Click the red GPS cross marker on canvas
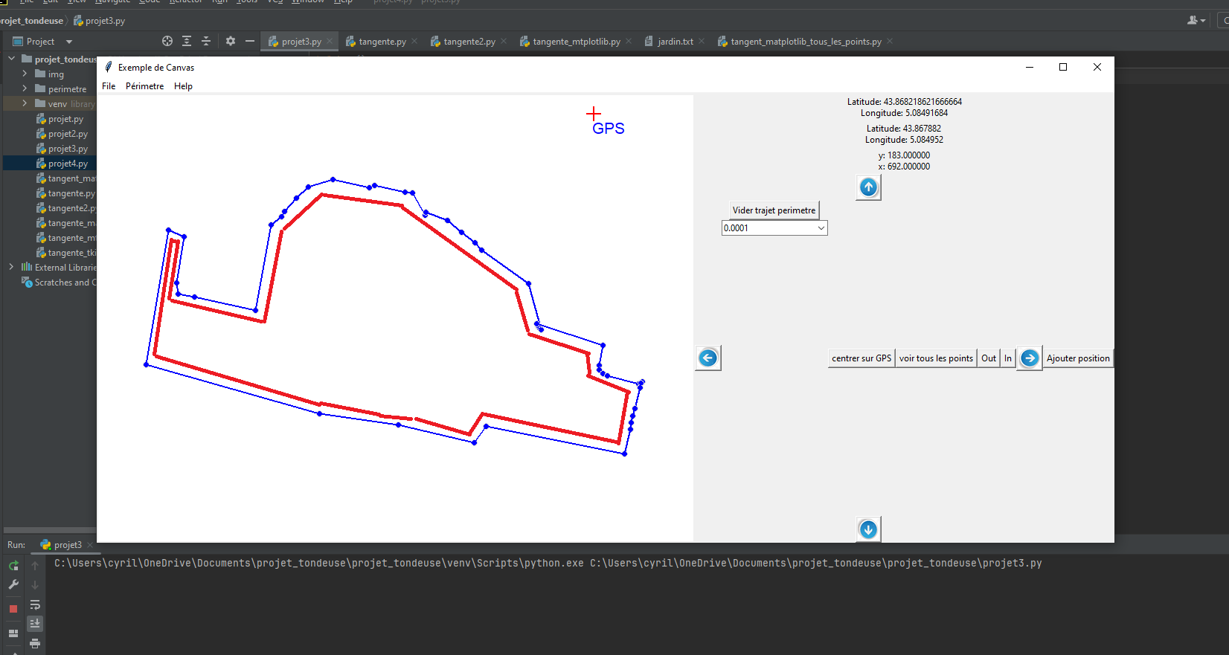The height and width of the screenshot is (655, 1229). pyautogui.click(x=593, y=113)
